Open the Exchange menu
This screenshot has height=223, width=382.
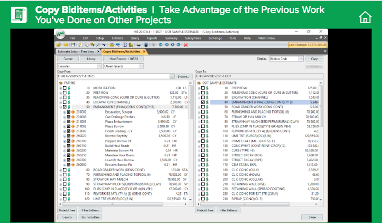click(215, 38)
